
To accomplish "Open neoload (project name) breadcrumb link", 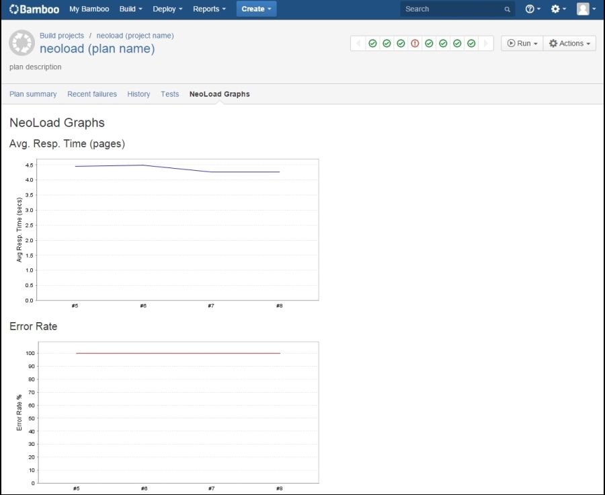I will coord(135,36).
